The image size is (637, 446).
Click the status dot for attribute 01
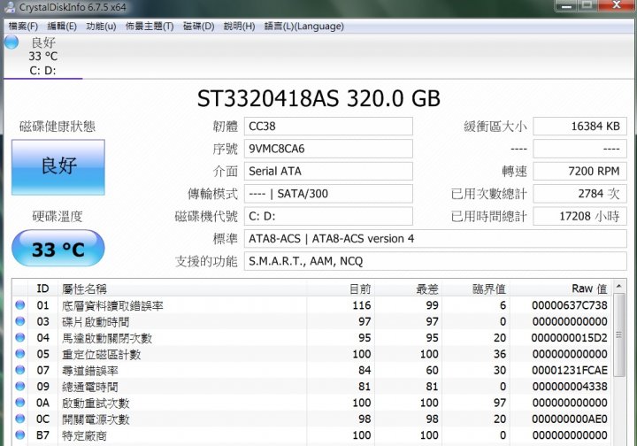point(19,305)
